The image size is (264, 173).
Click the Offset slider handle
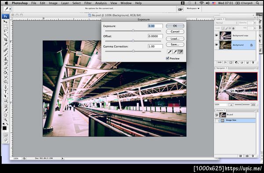click(133, 41)
